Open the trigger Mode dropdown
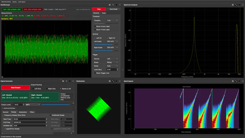This screenshot has width=245, height=138. pos(112,66)
